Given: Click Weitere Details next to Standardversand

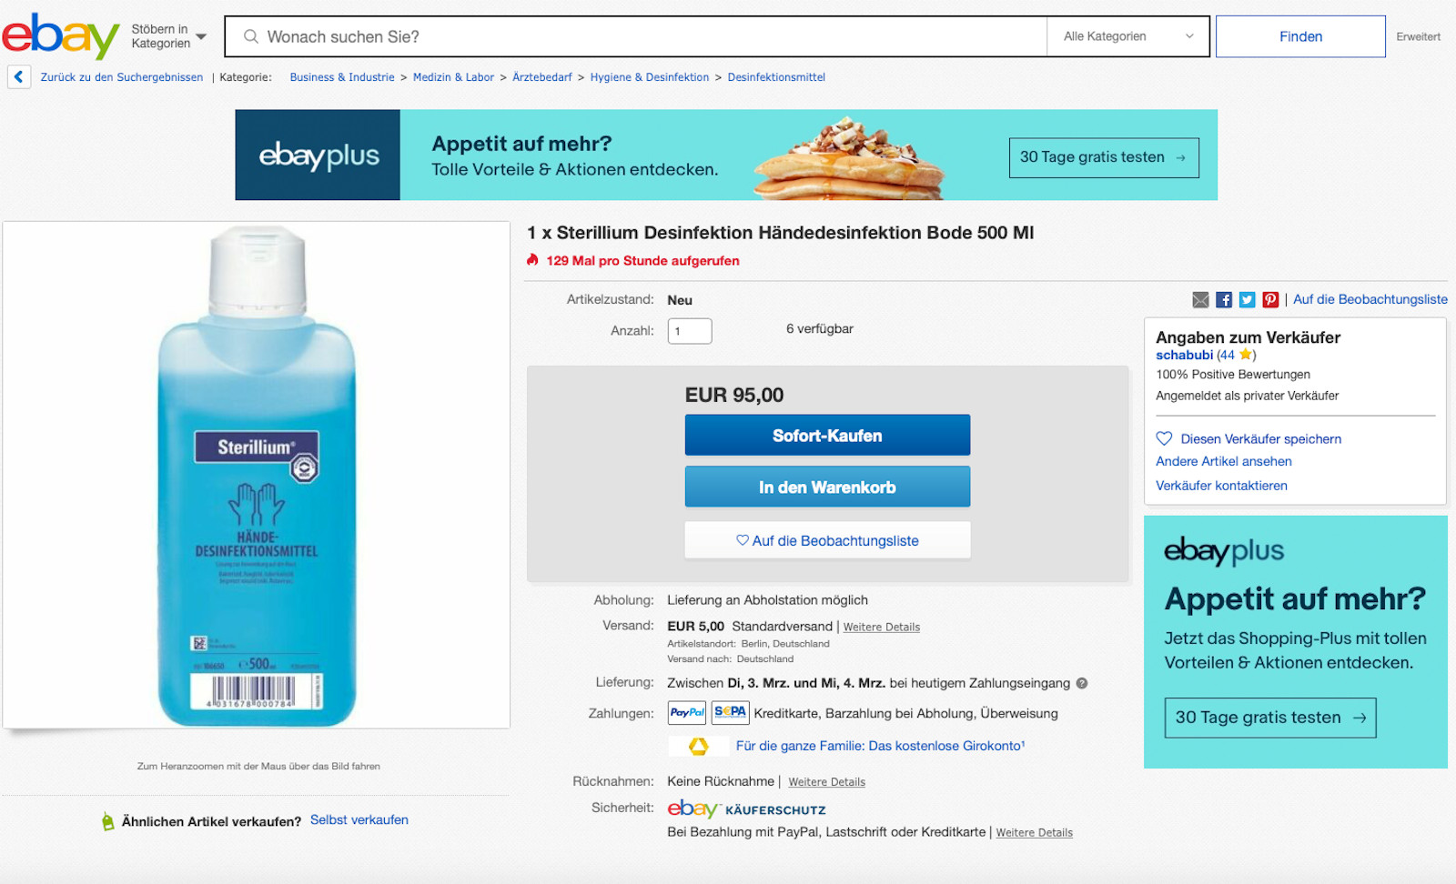Looking at the screenshot, I should point(881,628).
